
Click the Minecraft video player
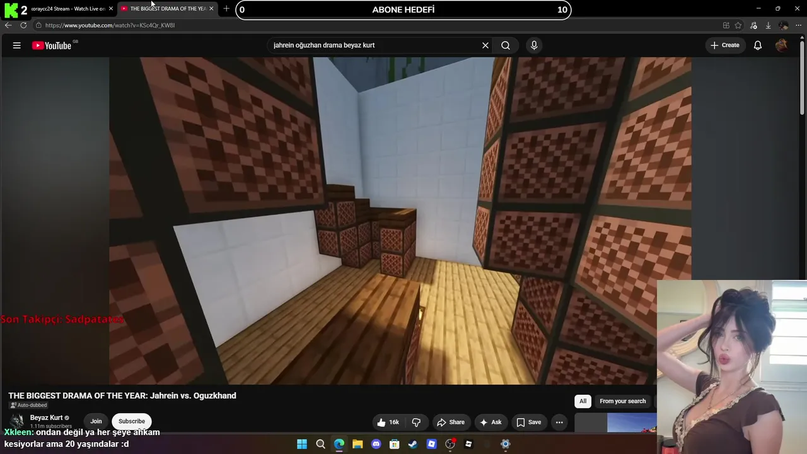click(400, 221)
